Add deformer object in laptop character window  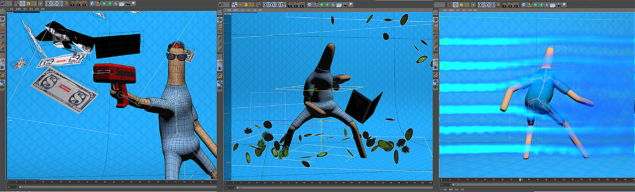pyautogui.click(x=333, y=4)
